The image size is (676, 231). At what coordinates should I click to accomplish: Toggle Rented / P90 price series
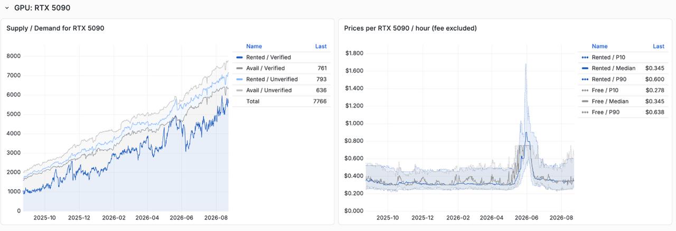coord(608,79)
